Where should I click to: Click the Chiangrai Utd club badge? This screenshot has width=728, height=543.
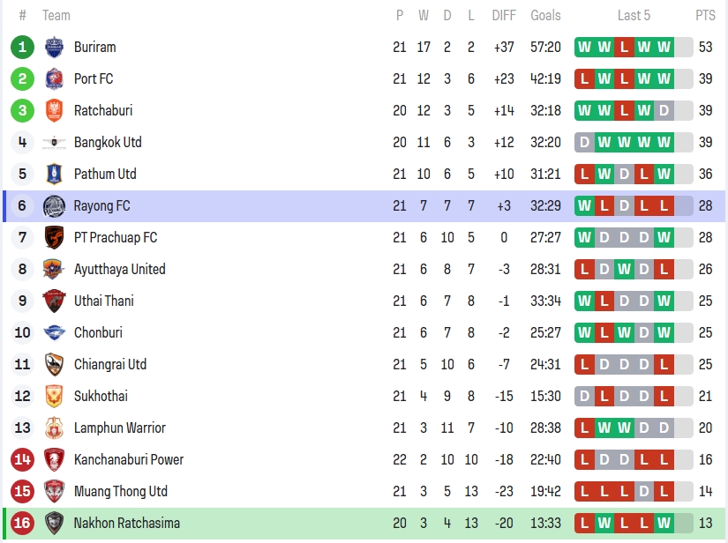point(54,364)
